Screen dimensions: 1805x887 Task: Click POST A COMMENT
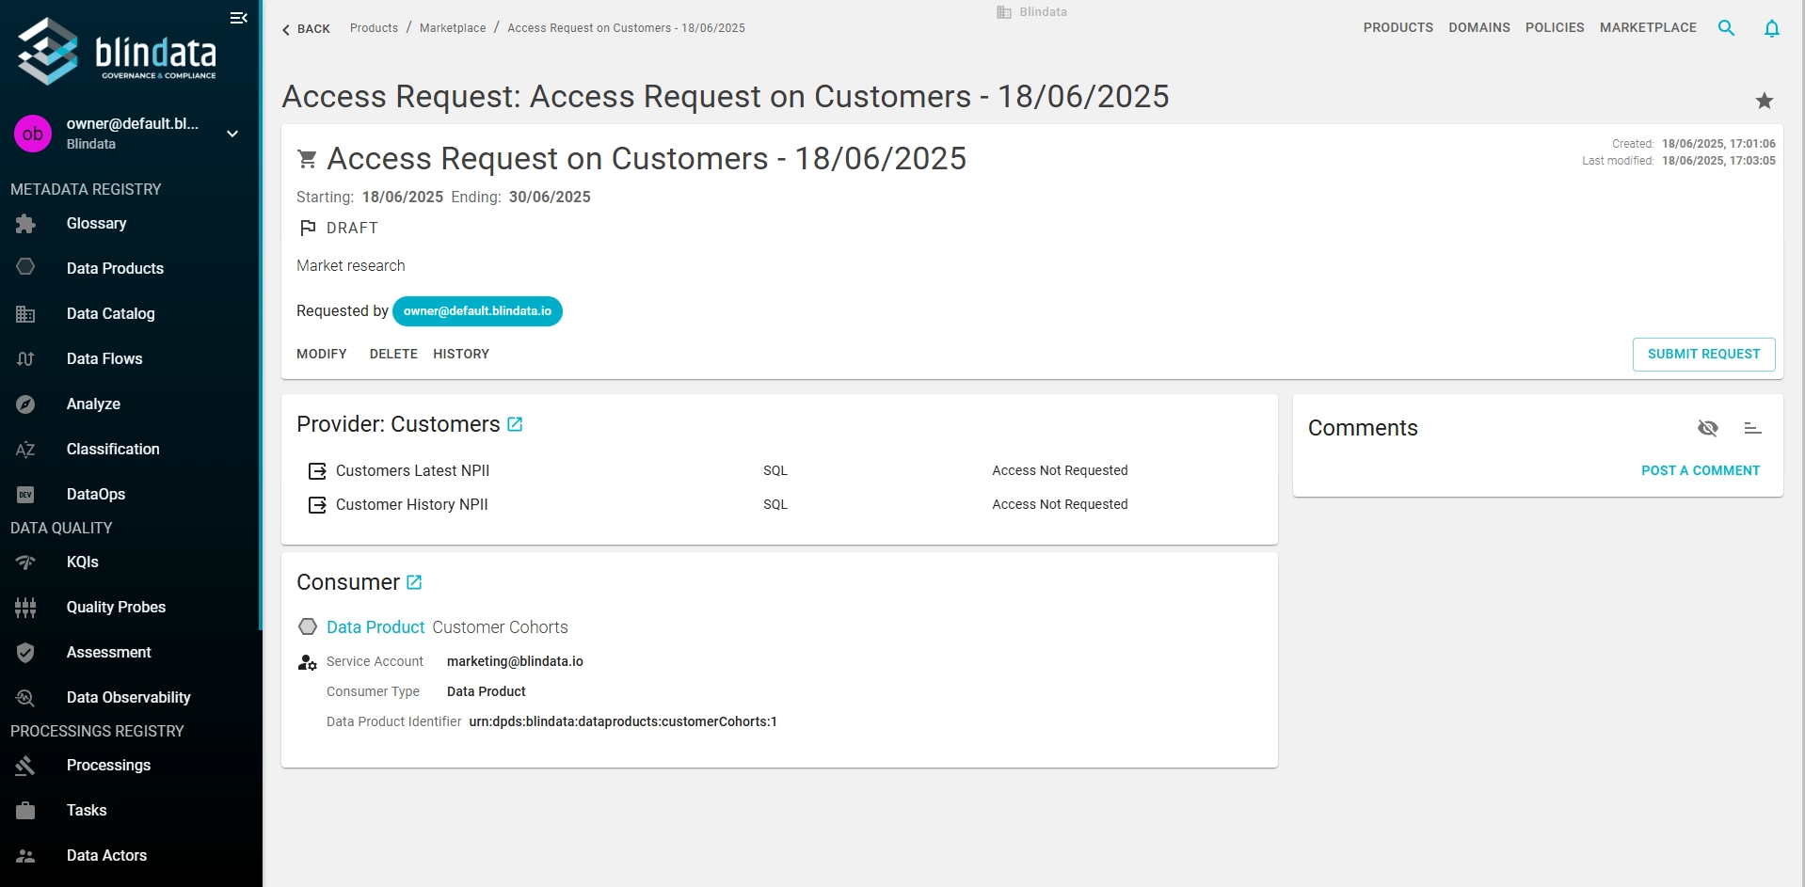(1700, 470)
